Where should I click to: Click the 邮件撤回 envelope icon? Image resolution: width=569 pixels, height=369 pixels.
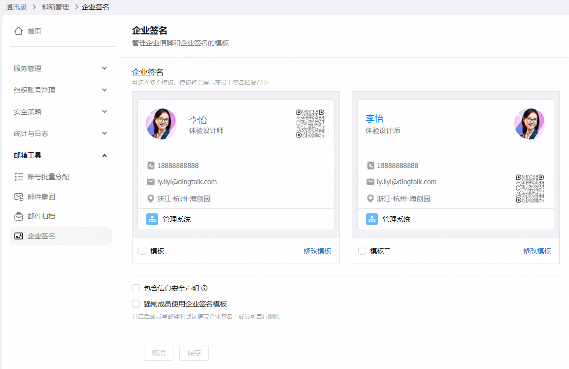tap(19, 197)
